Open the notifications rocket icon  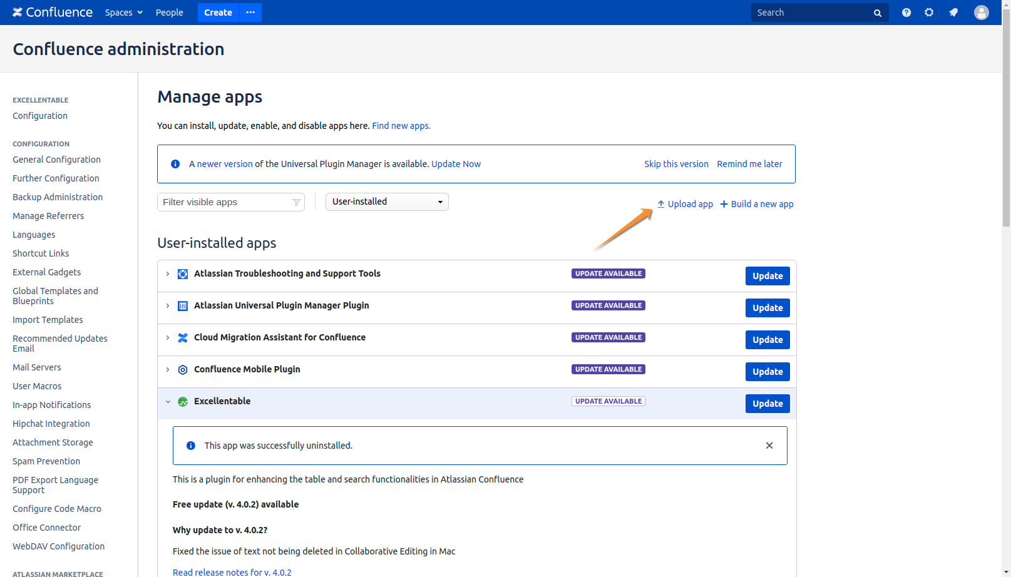click(953, 13)
